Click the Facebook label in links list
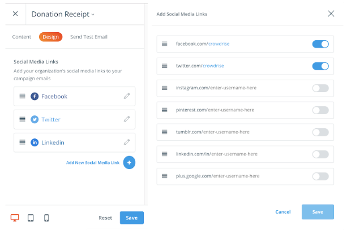Viewport: 347px width, 234px height. (x=54, y=96)
